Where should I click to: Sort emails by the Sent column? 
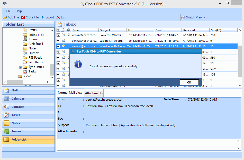[x=168, y=30]
